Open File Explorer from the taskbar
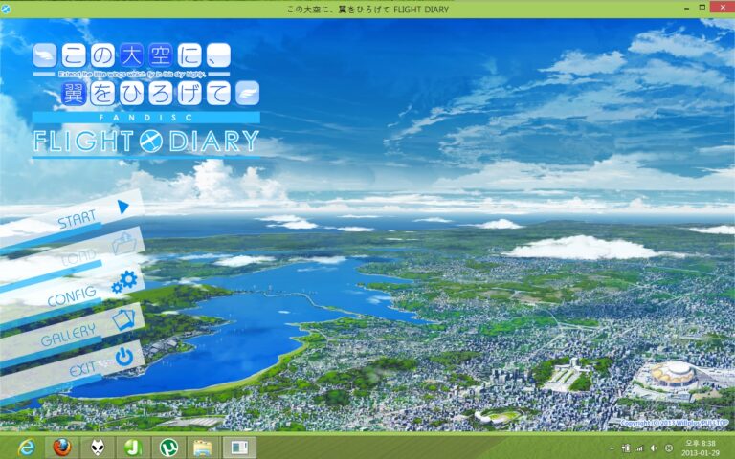This screenshot has height=459, width=735. click(x=204, y=448)
